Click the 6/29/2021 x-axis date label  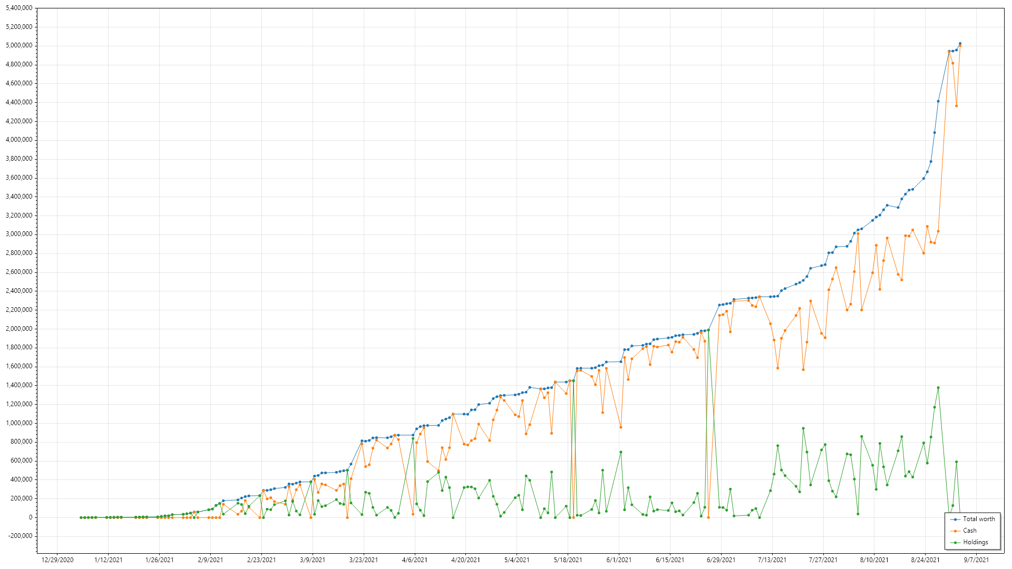(721, 560)
